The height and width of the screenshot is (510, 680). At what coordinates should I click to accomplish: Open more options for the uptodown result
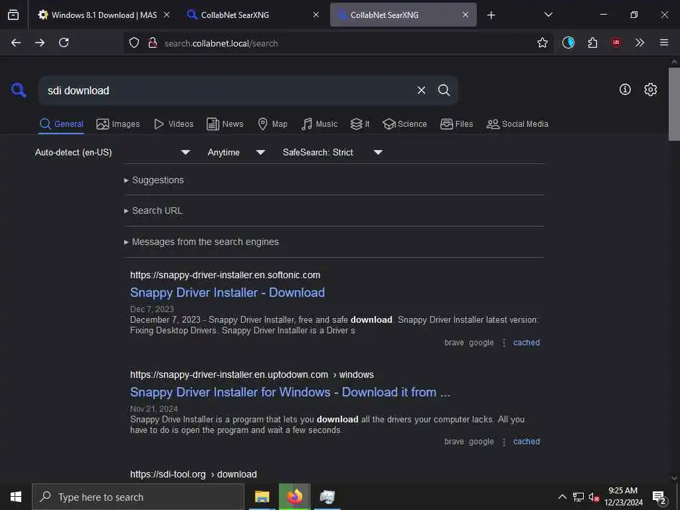(x=504, y=442)
